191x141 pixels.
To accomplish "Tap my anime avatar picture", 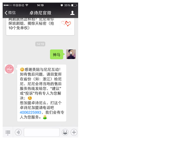I will pos(71,54).
